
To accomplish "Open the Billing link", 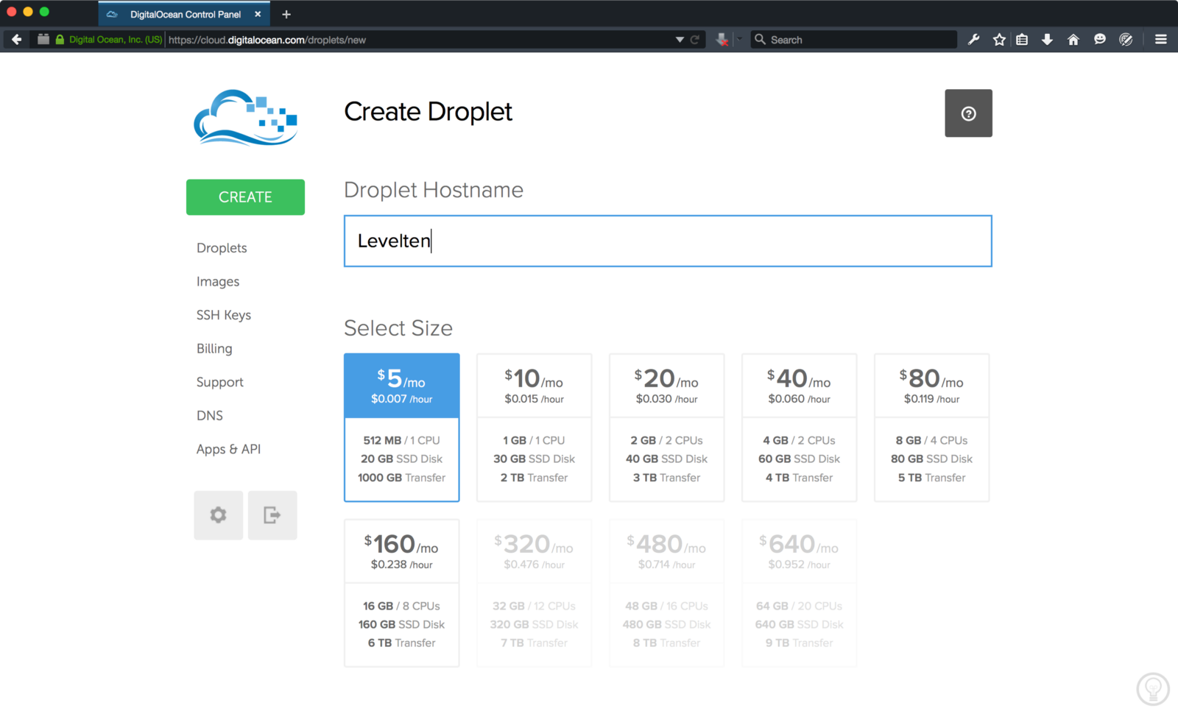I will [214, 349].
